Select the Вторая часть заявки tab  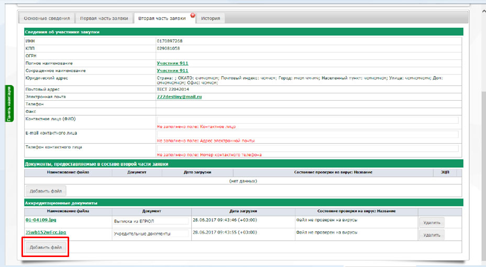pyautogui.click(x=162, y=18)
